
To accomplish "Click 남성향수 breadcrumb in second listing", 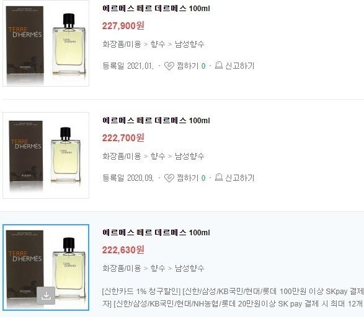I will 189,156.
